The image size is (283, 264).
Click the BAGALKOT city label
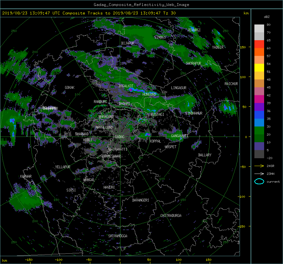point(126,86)
